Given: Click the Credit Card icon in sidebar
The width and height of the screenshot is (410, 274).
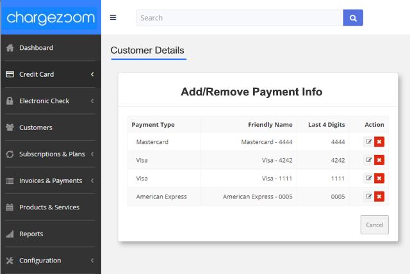Looking at the screenshot, I should [10, 74].
